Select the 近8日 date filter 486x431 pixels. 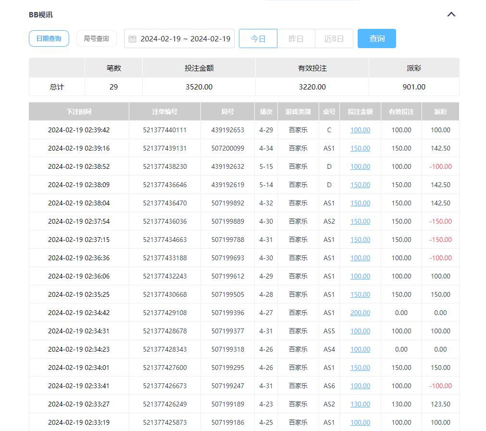334,39
